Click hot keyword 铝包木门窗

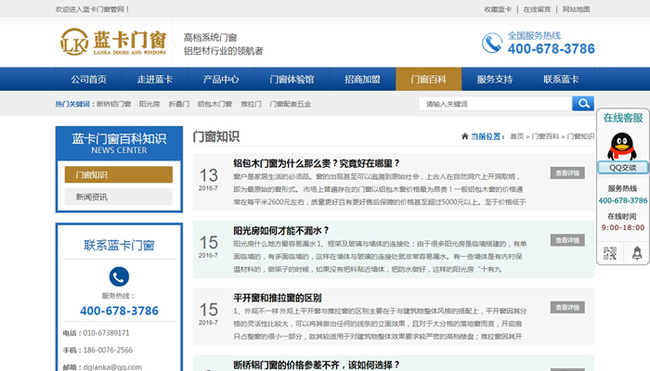click(x=214, y=104)
